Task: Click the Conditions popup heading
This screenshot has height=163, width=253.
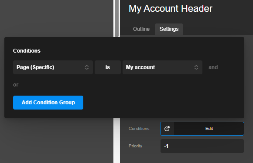Action: [27, 51]
